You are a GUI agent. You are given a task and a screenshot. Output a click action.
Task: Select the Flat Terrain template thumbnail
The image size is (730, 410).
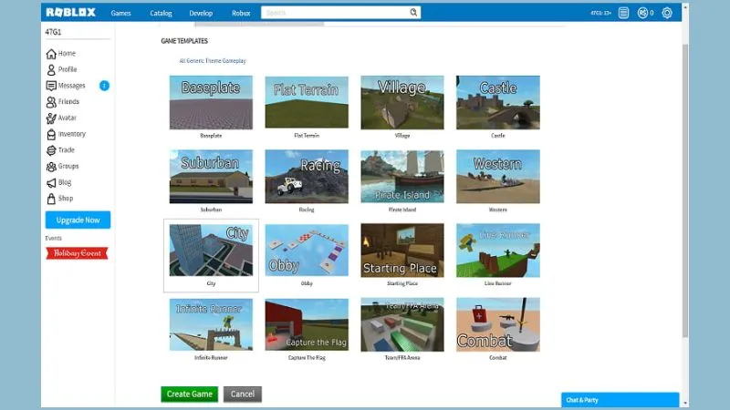point(307,102)
